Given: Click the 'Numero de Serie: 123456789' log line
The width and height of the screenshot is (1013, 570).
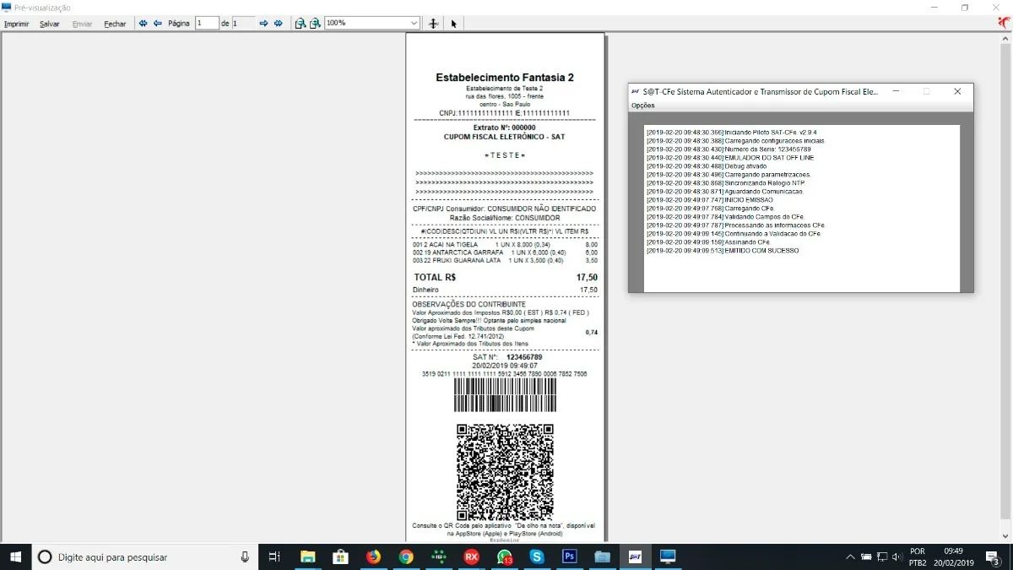Looking at the screenshot, I should [729, 149].
